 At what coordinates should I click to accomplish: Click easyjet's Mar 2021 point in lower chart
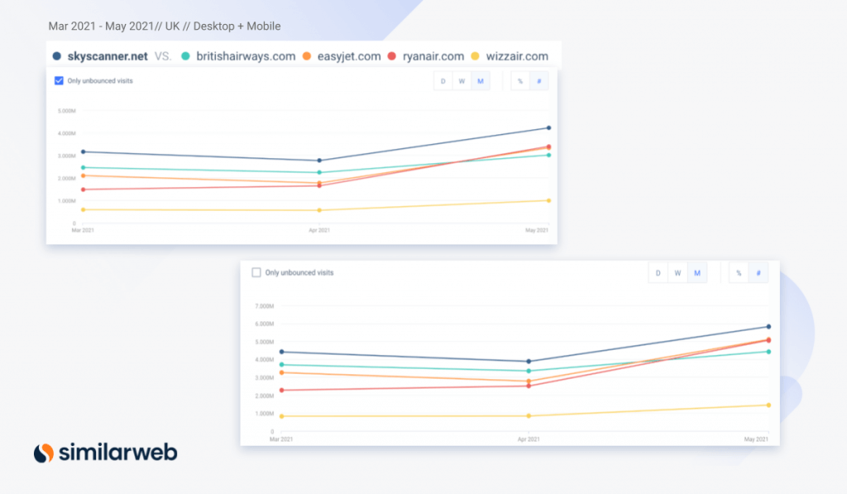pos(281,373)
